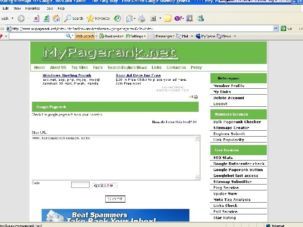Image resolution: width=303 pixels, height=227 pixels.
Task: Open Meta Tag Analysis link
Action: (x=232, y=200)
